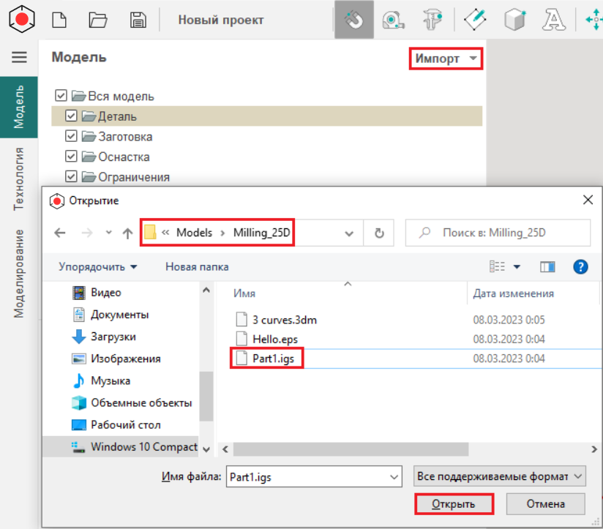Screen dimensions: 603x529
Task: Toggle the Оснастка checkbox
Action: 71,157
